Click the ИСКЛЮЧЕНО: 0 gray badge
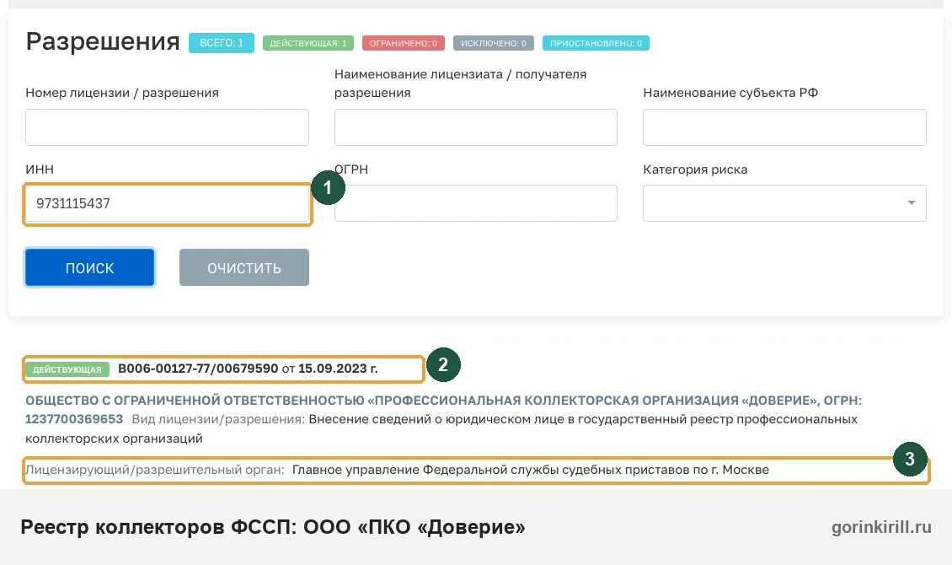 click(494, 43)
